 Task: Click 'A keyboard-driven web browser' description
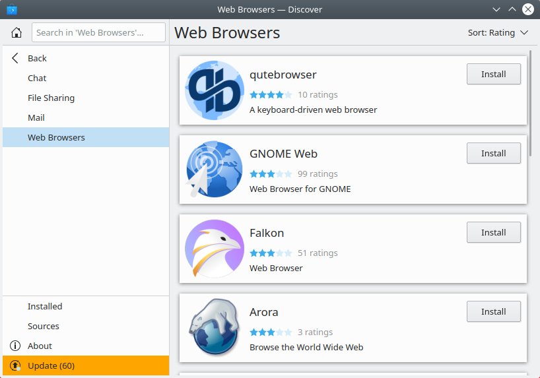(313, 110)
